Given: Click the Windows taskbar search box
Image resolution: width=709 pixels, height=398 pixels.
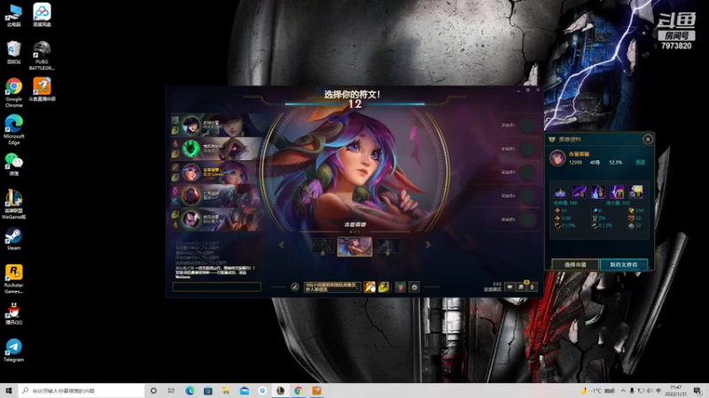Looking at the screenshot, I should [x=82, y=391].
